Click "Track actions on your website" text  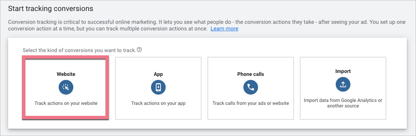[x=66, y=103]
